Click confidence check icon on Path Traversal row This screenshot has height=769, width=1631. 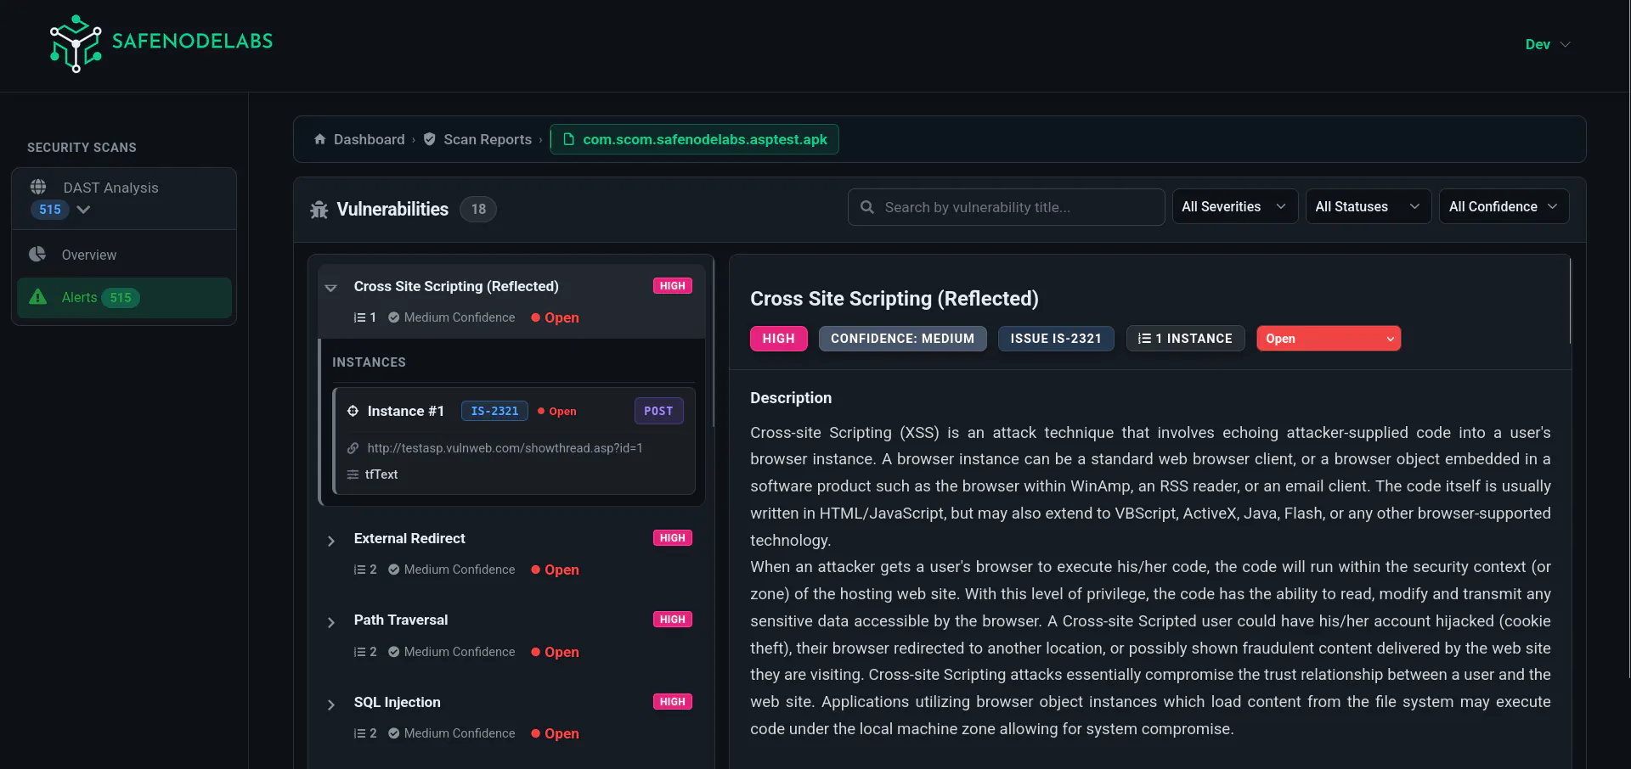[x=394, y=652]
